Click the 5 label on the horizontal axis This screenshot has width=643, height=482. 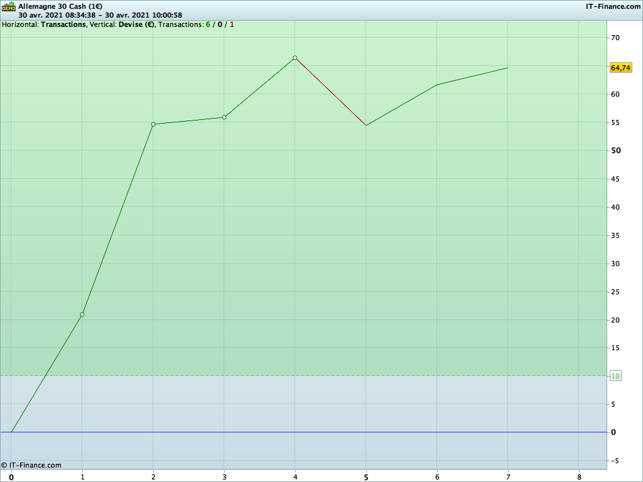[366, 477]
